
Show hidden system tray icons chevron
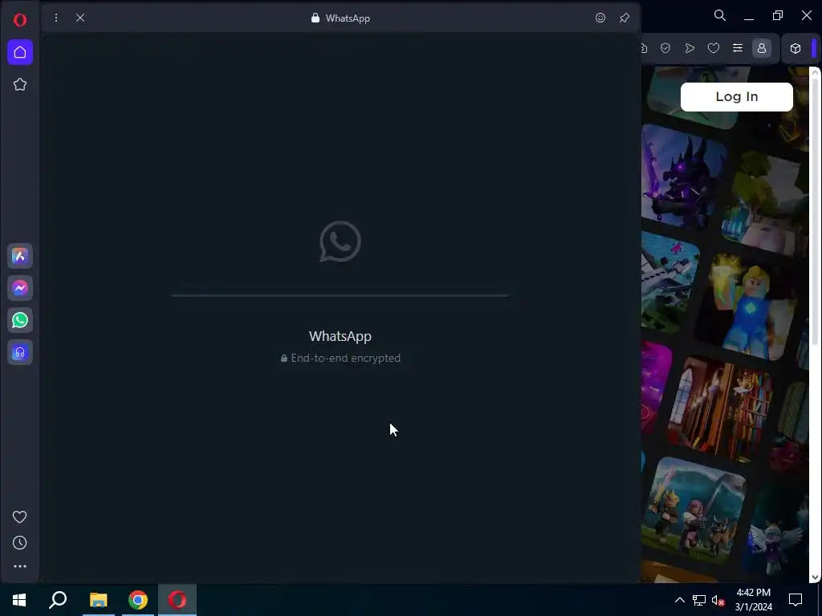pyautogui.click(x=679, y=600)
